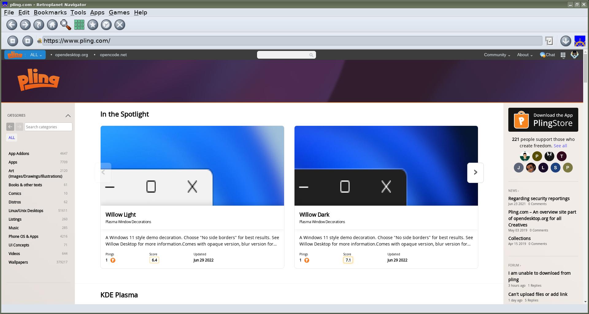589x314 pixels.
Task: Click the site search box in header
Action: [x=286, y=55]
